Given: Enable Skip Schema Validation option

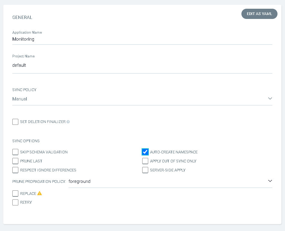Looking at the screenshot, I should 15,152.
